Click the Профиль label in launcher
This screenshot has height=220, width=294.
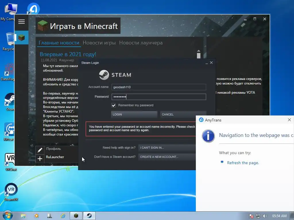pos(53,149)
